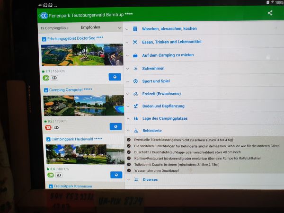
Task: Expand Waschen, abwaschen, kochen section
Action: 169,29
